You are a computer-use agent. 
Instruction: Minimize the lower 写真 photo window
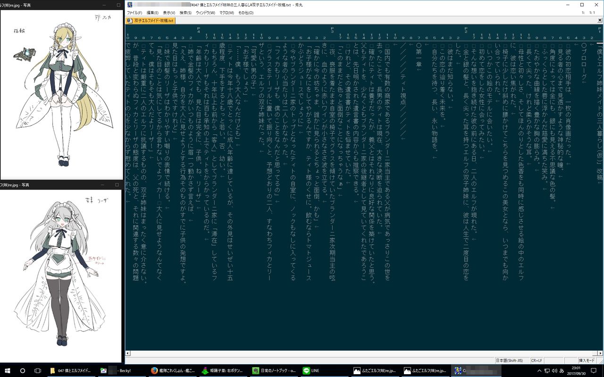pos(103,184)
